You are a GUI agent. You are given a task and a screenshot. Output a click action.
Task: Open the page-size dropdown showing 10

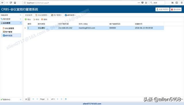[x=29, y=99]
